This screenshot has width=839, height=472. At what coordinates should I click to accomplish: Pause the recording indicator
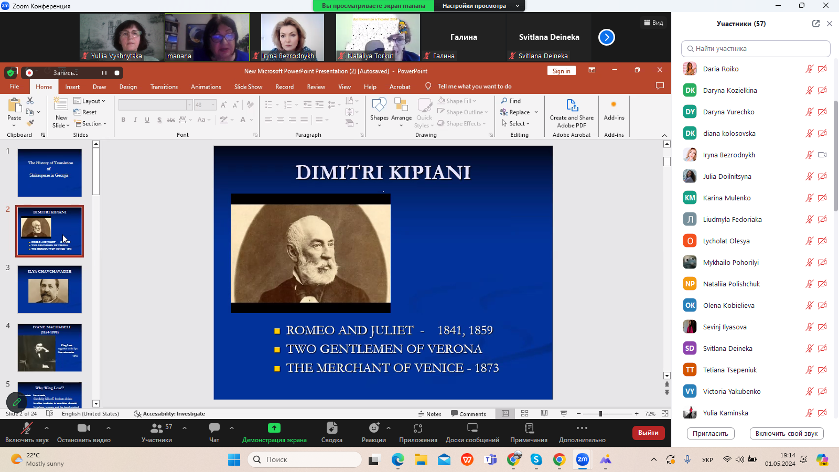click(104, 73)
